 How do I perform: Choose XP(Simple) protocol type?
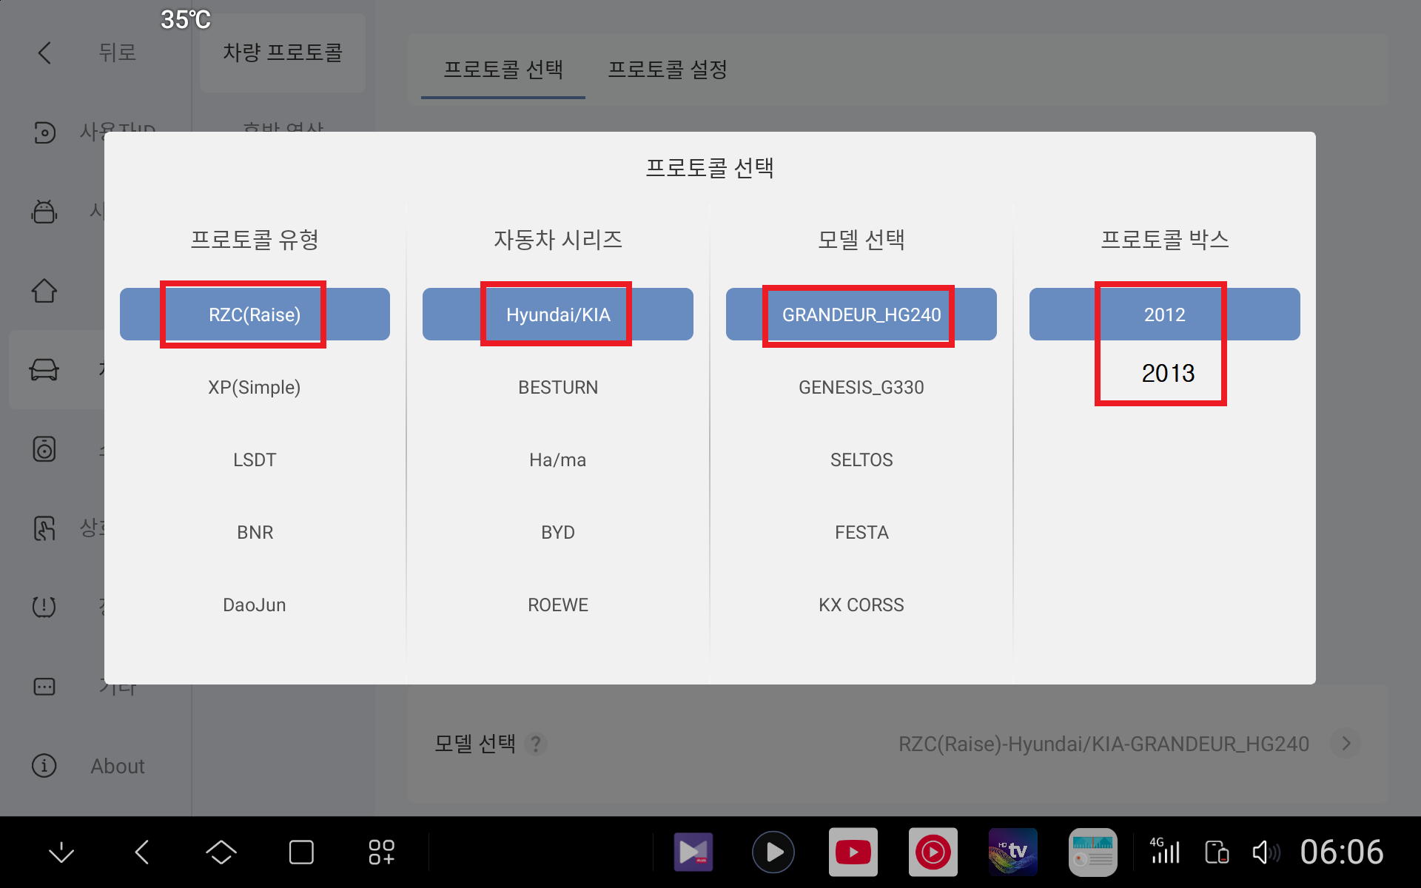coord(255,387)
